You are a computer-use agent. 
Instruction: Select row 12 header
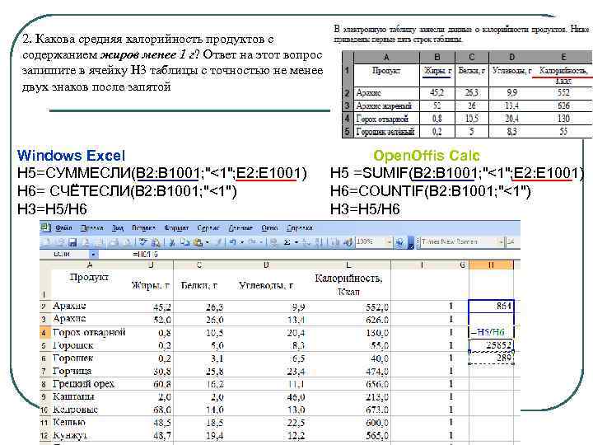tap(44, 436)
